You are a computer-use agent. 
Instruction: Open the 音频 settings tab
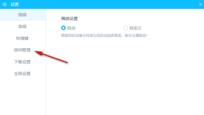point(23,27)
